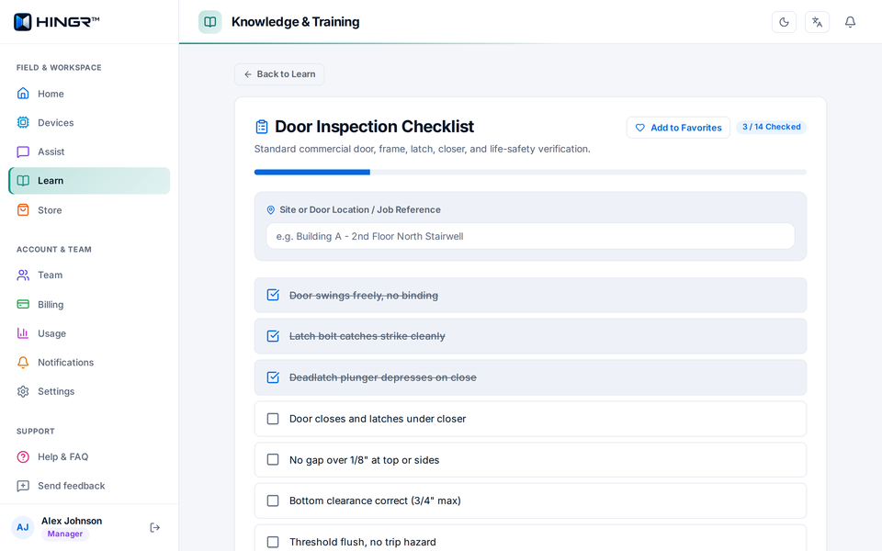The width and height of the screenshot is (882, 551).
Task: Click the sidebar Notifications bell icon
Action: coord(23,362)
